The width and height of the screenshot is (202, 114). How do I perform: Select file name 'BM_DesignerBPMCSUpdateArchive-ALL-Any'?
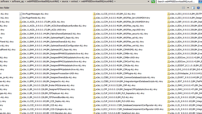coord(67,62)
